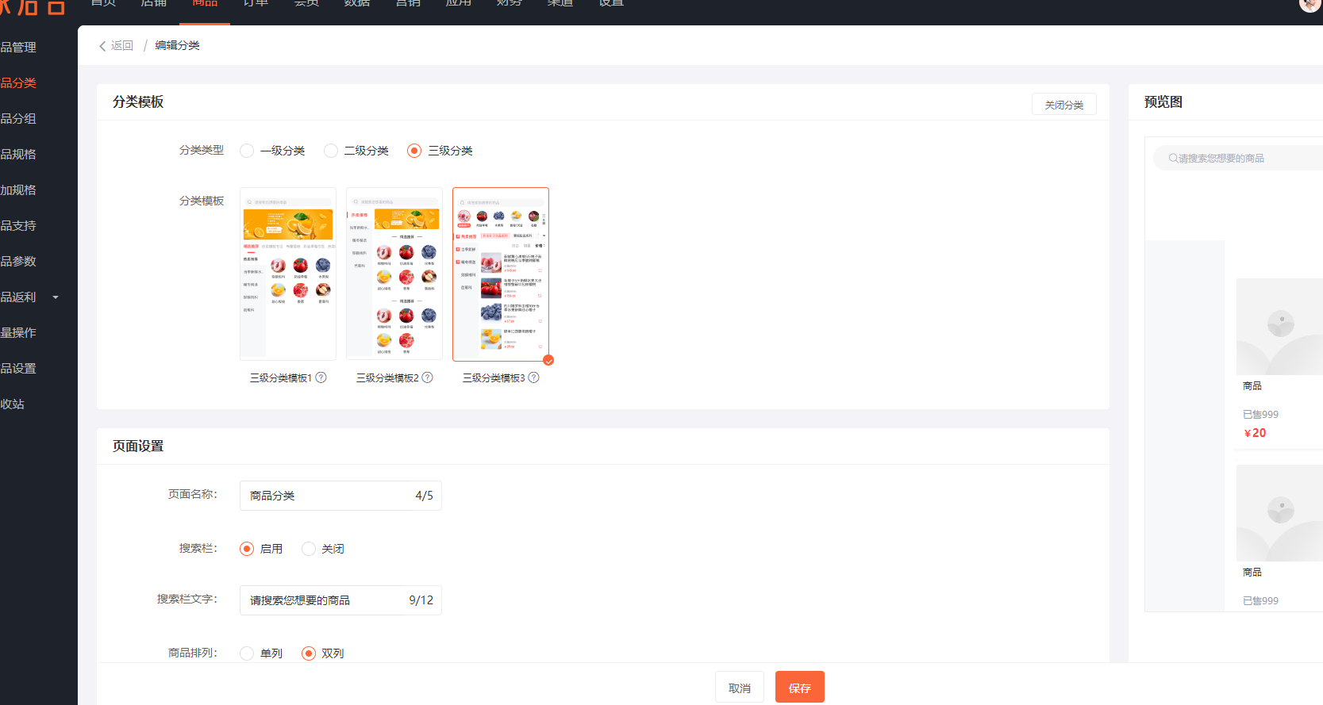Click help icon beside 三级分类模板1
Viewport: 1323px width, 705px height.
(321, 377)
